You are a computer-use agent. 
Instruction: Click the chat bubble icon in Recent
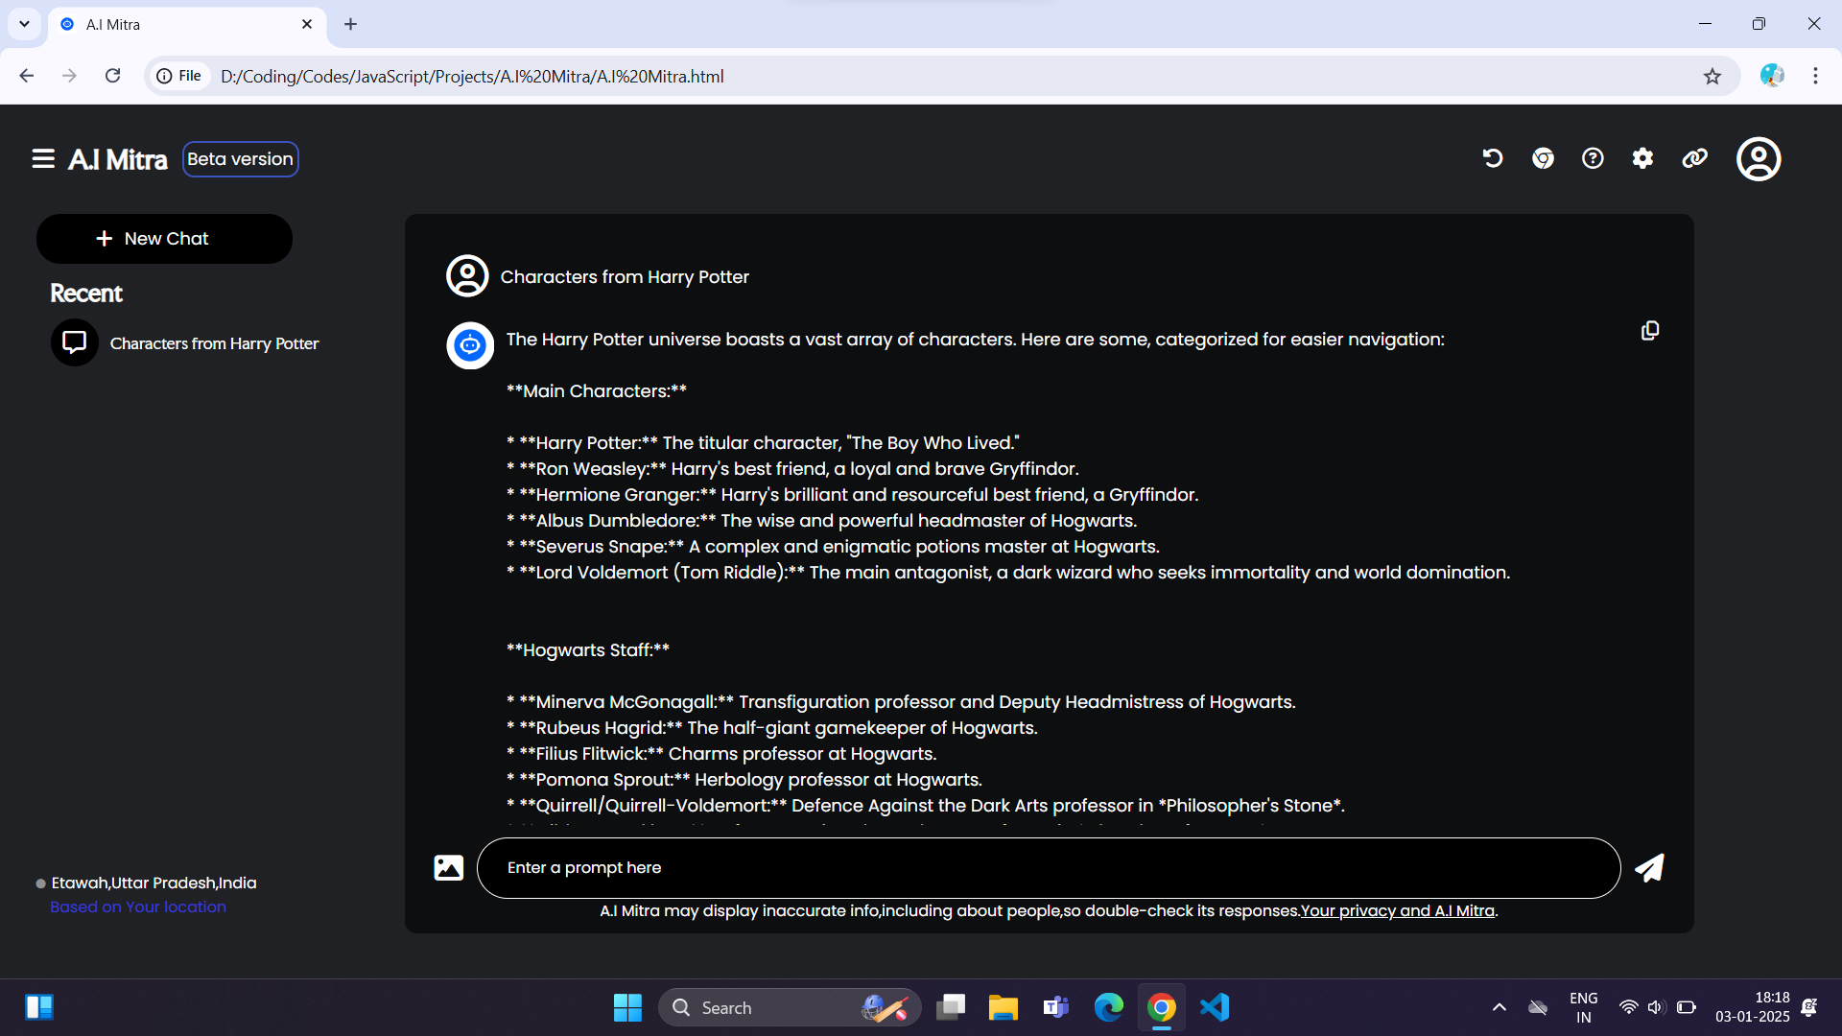pyautogui.click(x=75, y=342)
